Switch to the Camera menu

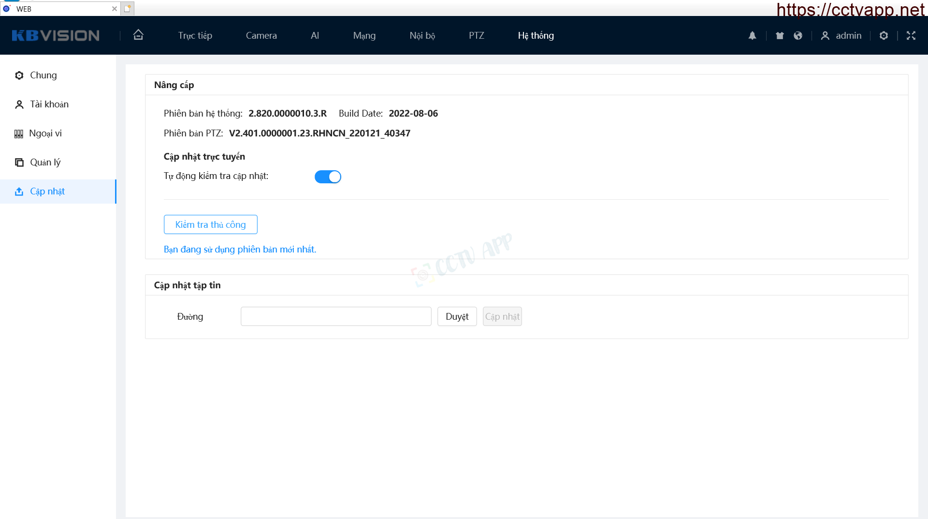point(261,35)
